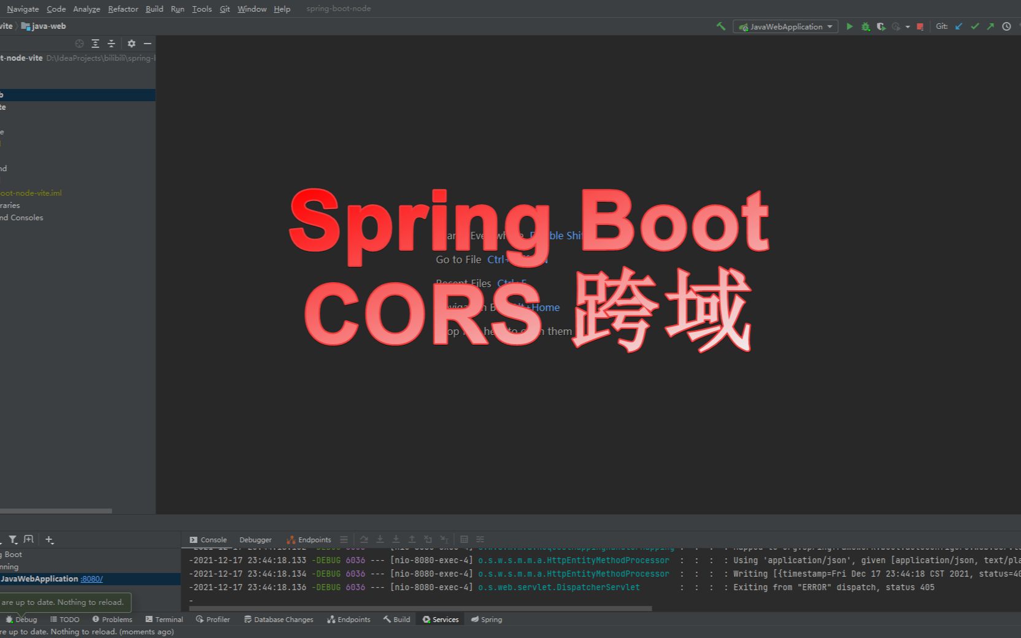
Task: Add service with plus icon
Action: [50, 540]
